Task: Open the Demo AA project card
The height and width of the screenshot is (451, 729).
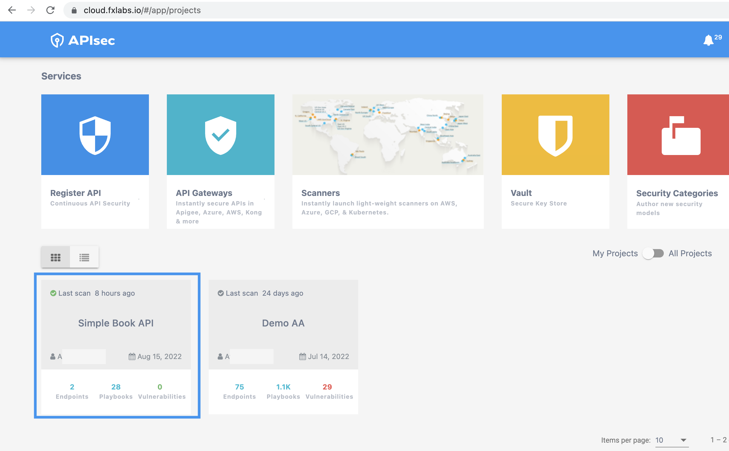Action: point(283,323)
